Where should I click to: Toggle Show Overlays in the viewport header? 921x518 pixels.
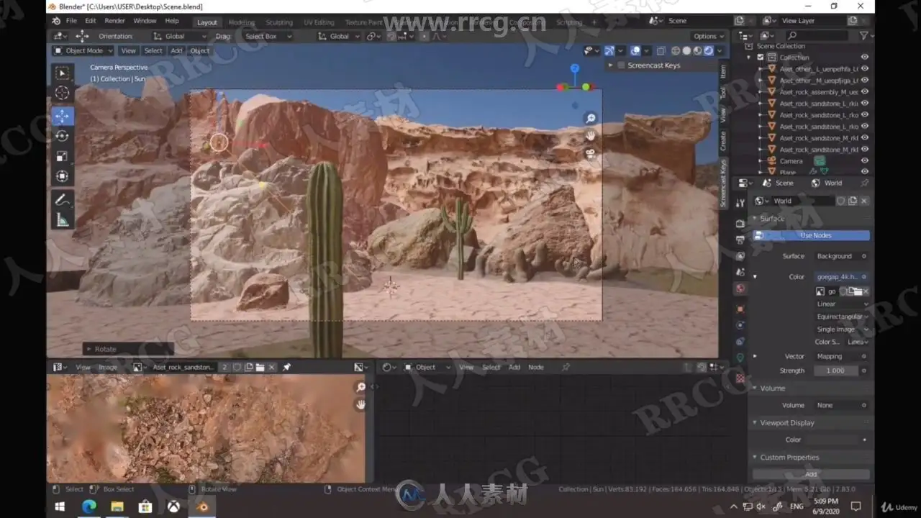click(x=635, y=50)
